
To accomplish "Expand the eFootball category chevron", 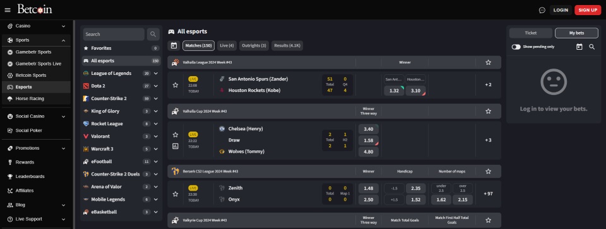I will (x=156, y=162).
